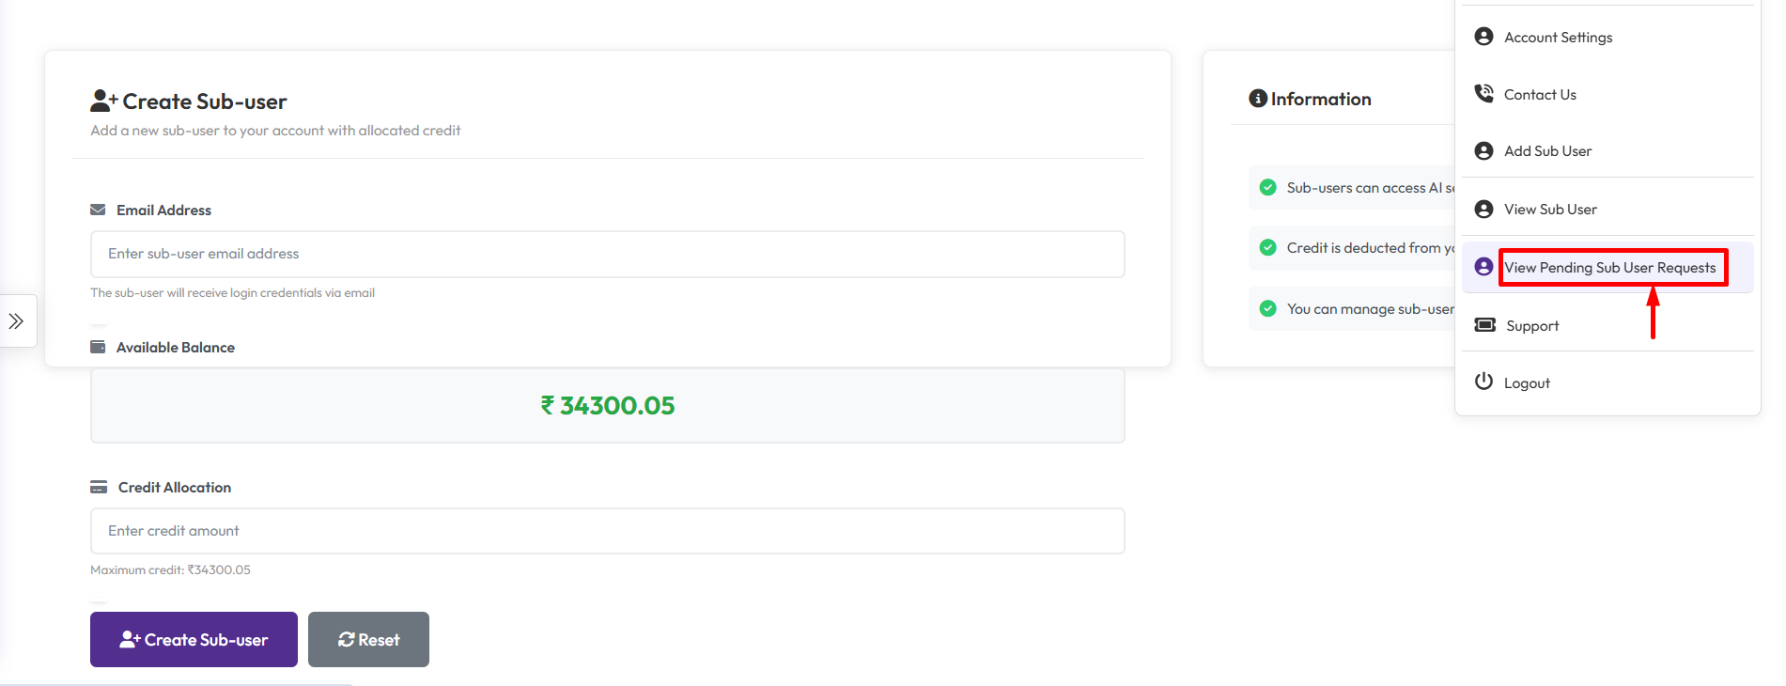
Task: Open View Pending Sub User Requests
Action: 1609,268
